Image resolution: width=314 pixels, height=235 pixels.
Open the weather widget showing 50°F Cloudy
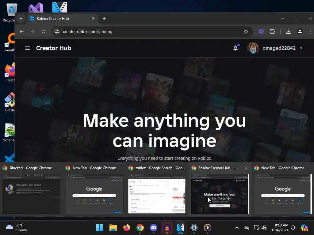pos(17,228)
